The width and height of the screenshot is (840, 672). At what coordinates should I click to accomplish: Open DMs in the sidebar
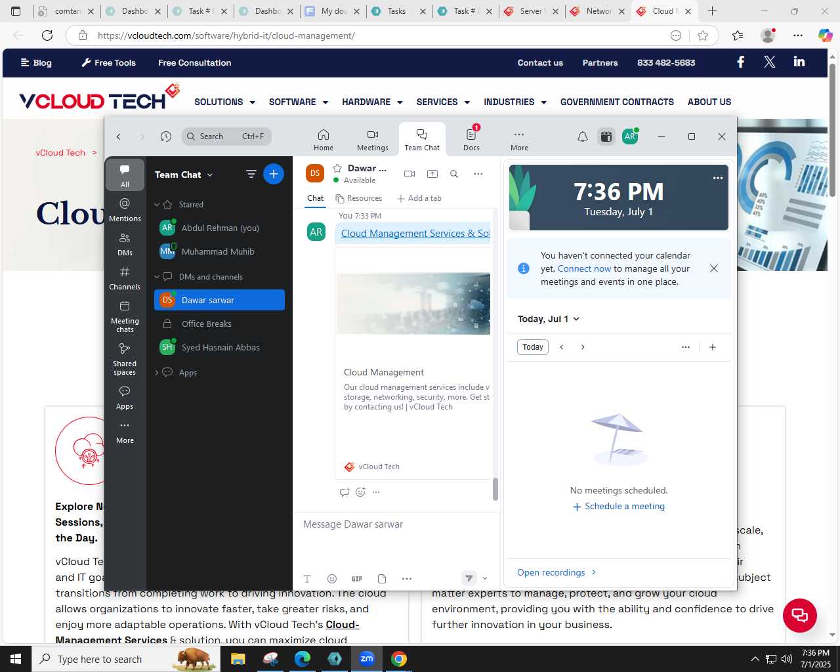coord(125,243)
